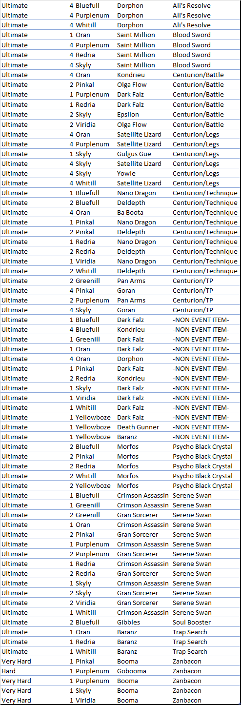241x705 pixels.
Task: Click Goran in the Pinkal row
Action: pyautogui.click(x=126, y=290)
